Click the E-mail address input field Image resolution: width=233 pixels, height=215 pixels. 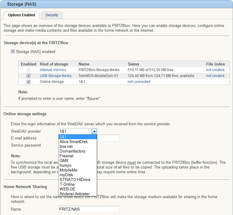108,138
